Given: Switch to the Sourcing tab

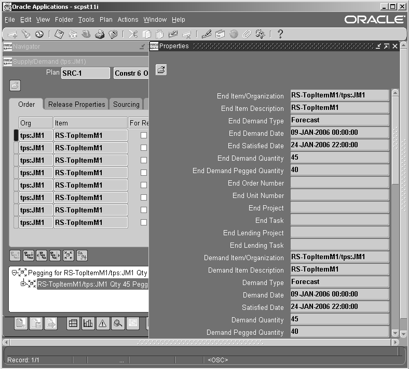Looking at the screenshot, I should pyautogui.click(x=126, y=104).
